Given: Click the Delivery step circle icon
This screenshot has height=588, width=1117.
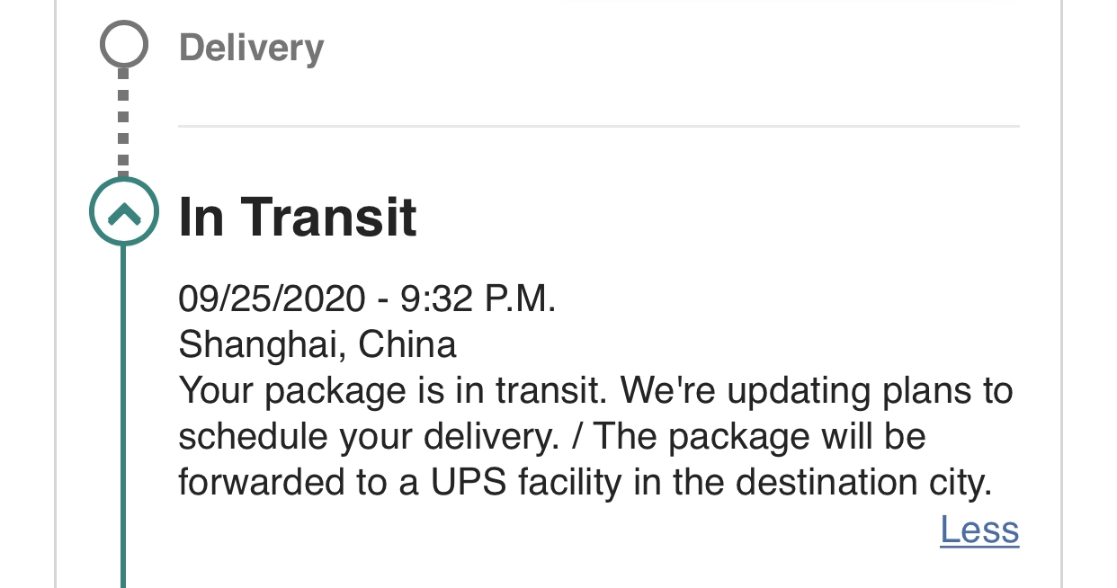Looking at the screenshot, I should tap(123, 44).
